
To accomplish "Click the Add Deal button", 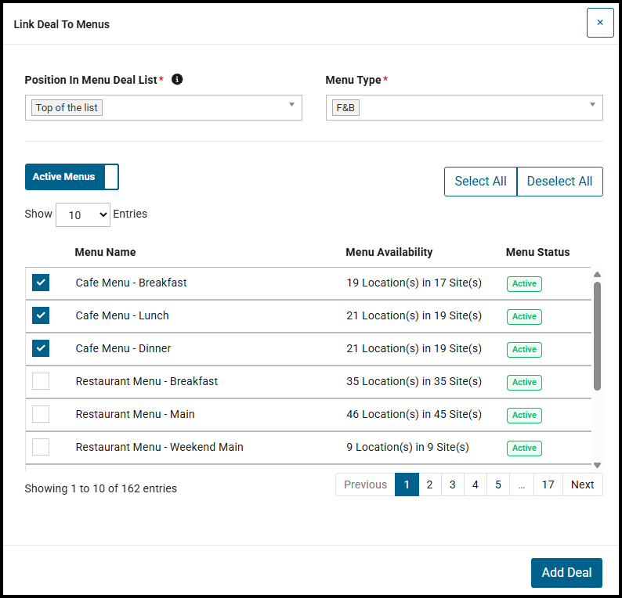I will coord(566,572).
